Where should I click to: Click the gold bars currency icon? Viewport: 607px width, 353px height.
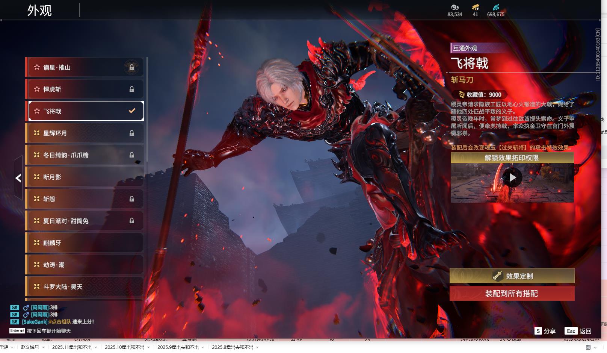pyautogui.click(x=475, y=7)
